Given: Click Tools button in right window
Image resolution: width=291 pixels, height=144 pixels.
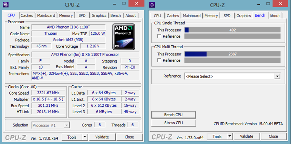Looking at the screenshot, I should pos(217,137).
